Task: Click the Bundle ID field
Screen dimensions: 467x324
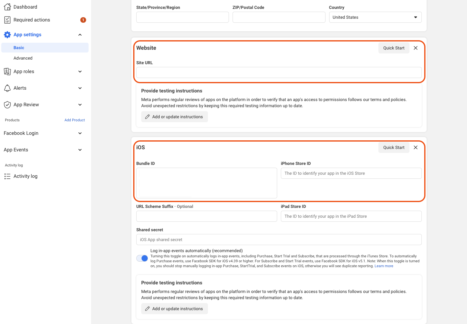Action: (207, 183)
